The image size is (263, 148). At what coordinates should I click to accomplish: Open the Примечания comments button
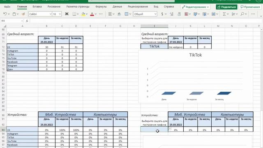(250, 7)
